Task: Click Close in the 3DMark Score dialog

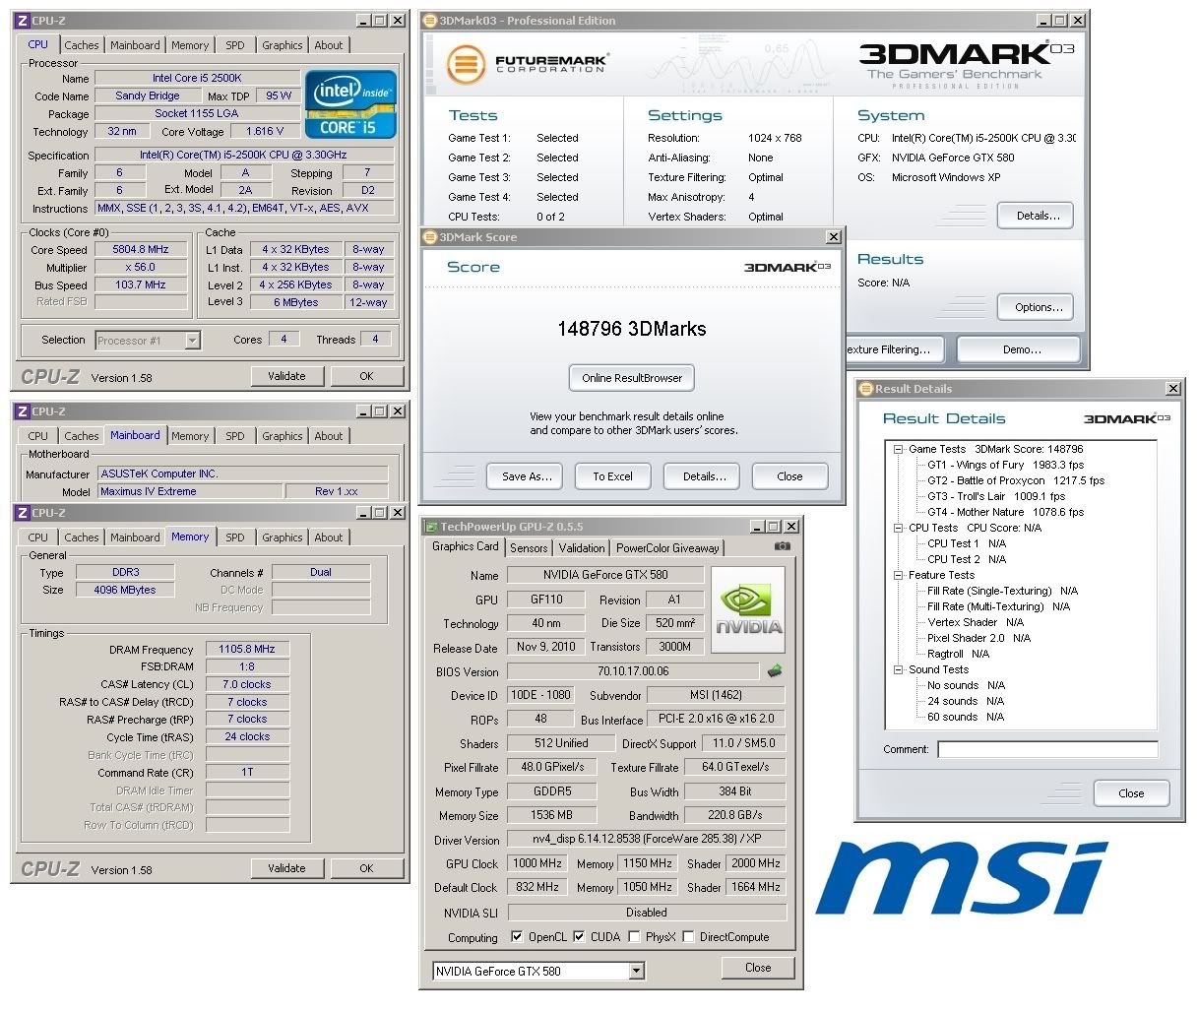Action: (789, 476)
